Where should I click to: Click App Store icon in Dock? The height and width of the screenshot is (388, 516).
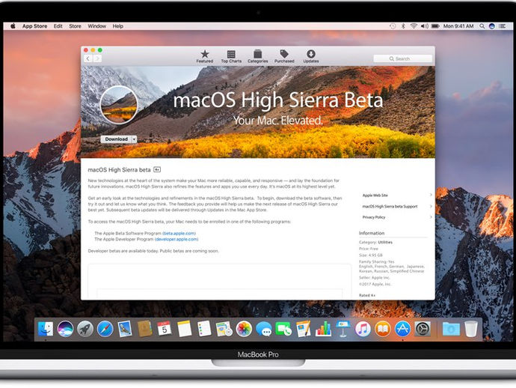click(402, 329)
